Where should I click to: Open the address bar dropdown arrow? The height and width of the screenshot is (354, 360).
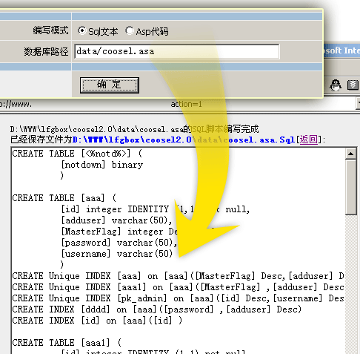point(359,104)
